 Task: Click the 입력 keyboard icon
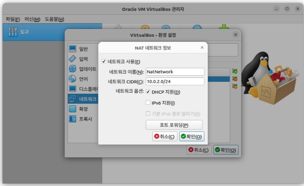[72, 59]
